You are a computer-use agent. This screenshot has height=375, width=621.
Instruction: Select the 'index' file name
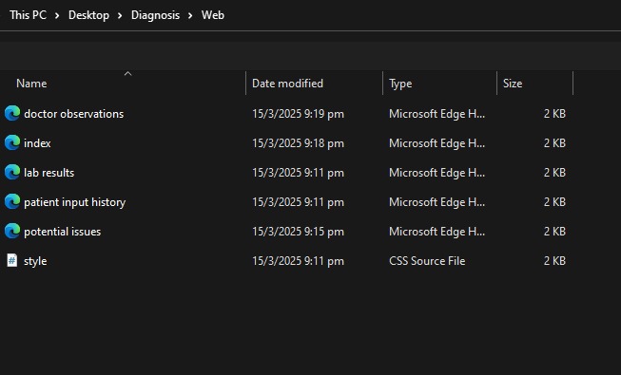tap(37, 143)
